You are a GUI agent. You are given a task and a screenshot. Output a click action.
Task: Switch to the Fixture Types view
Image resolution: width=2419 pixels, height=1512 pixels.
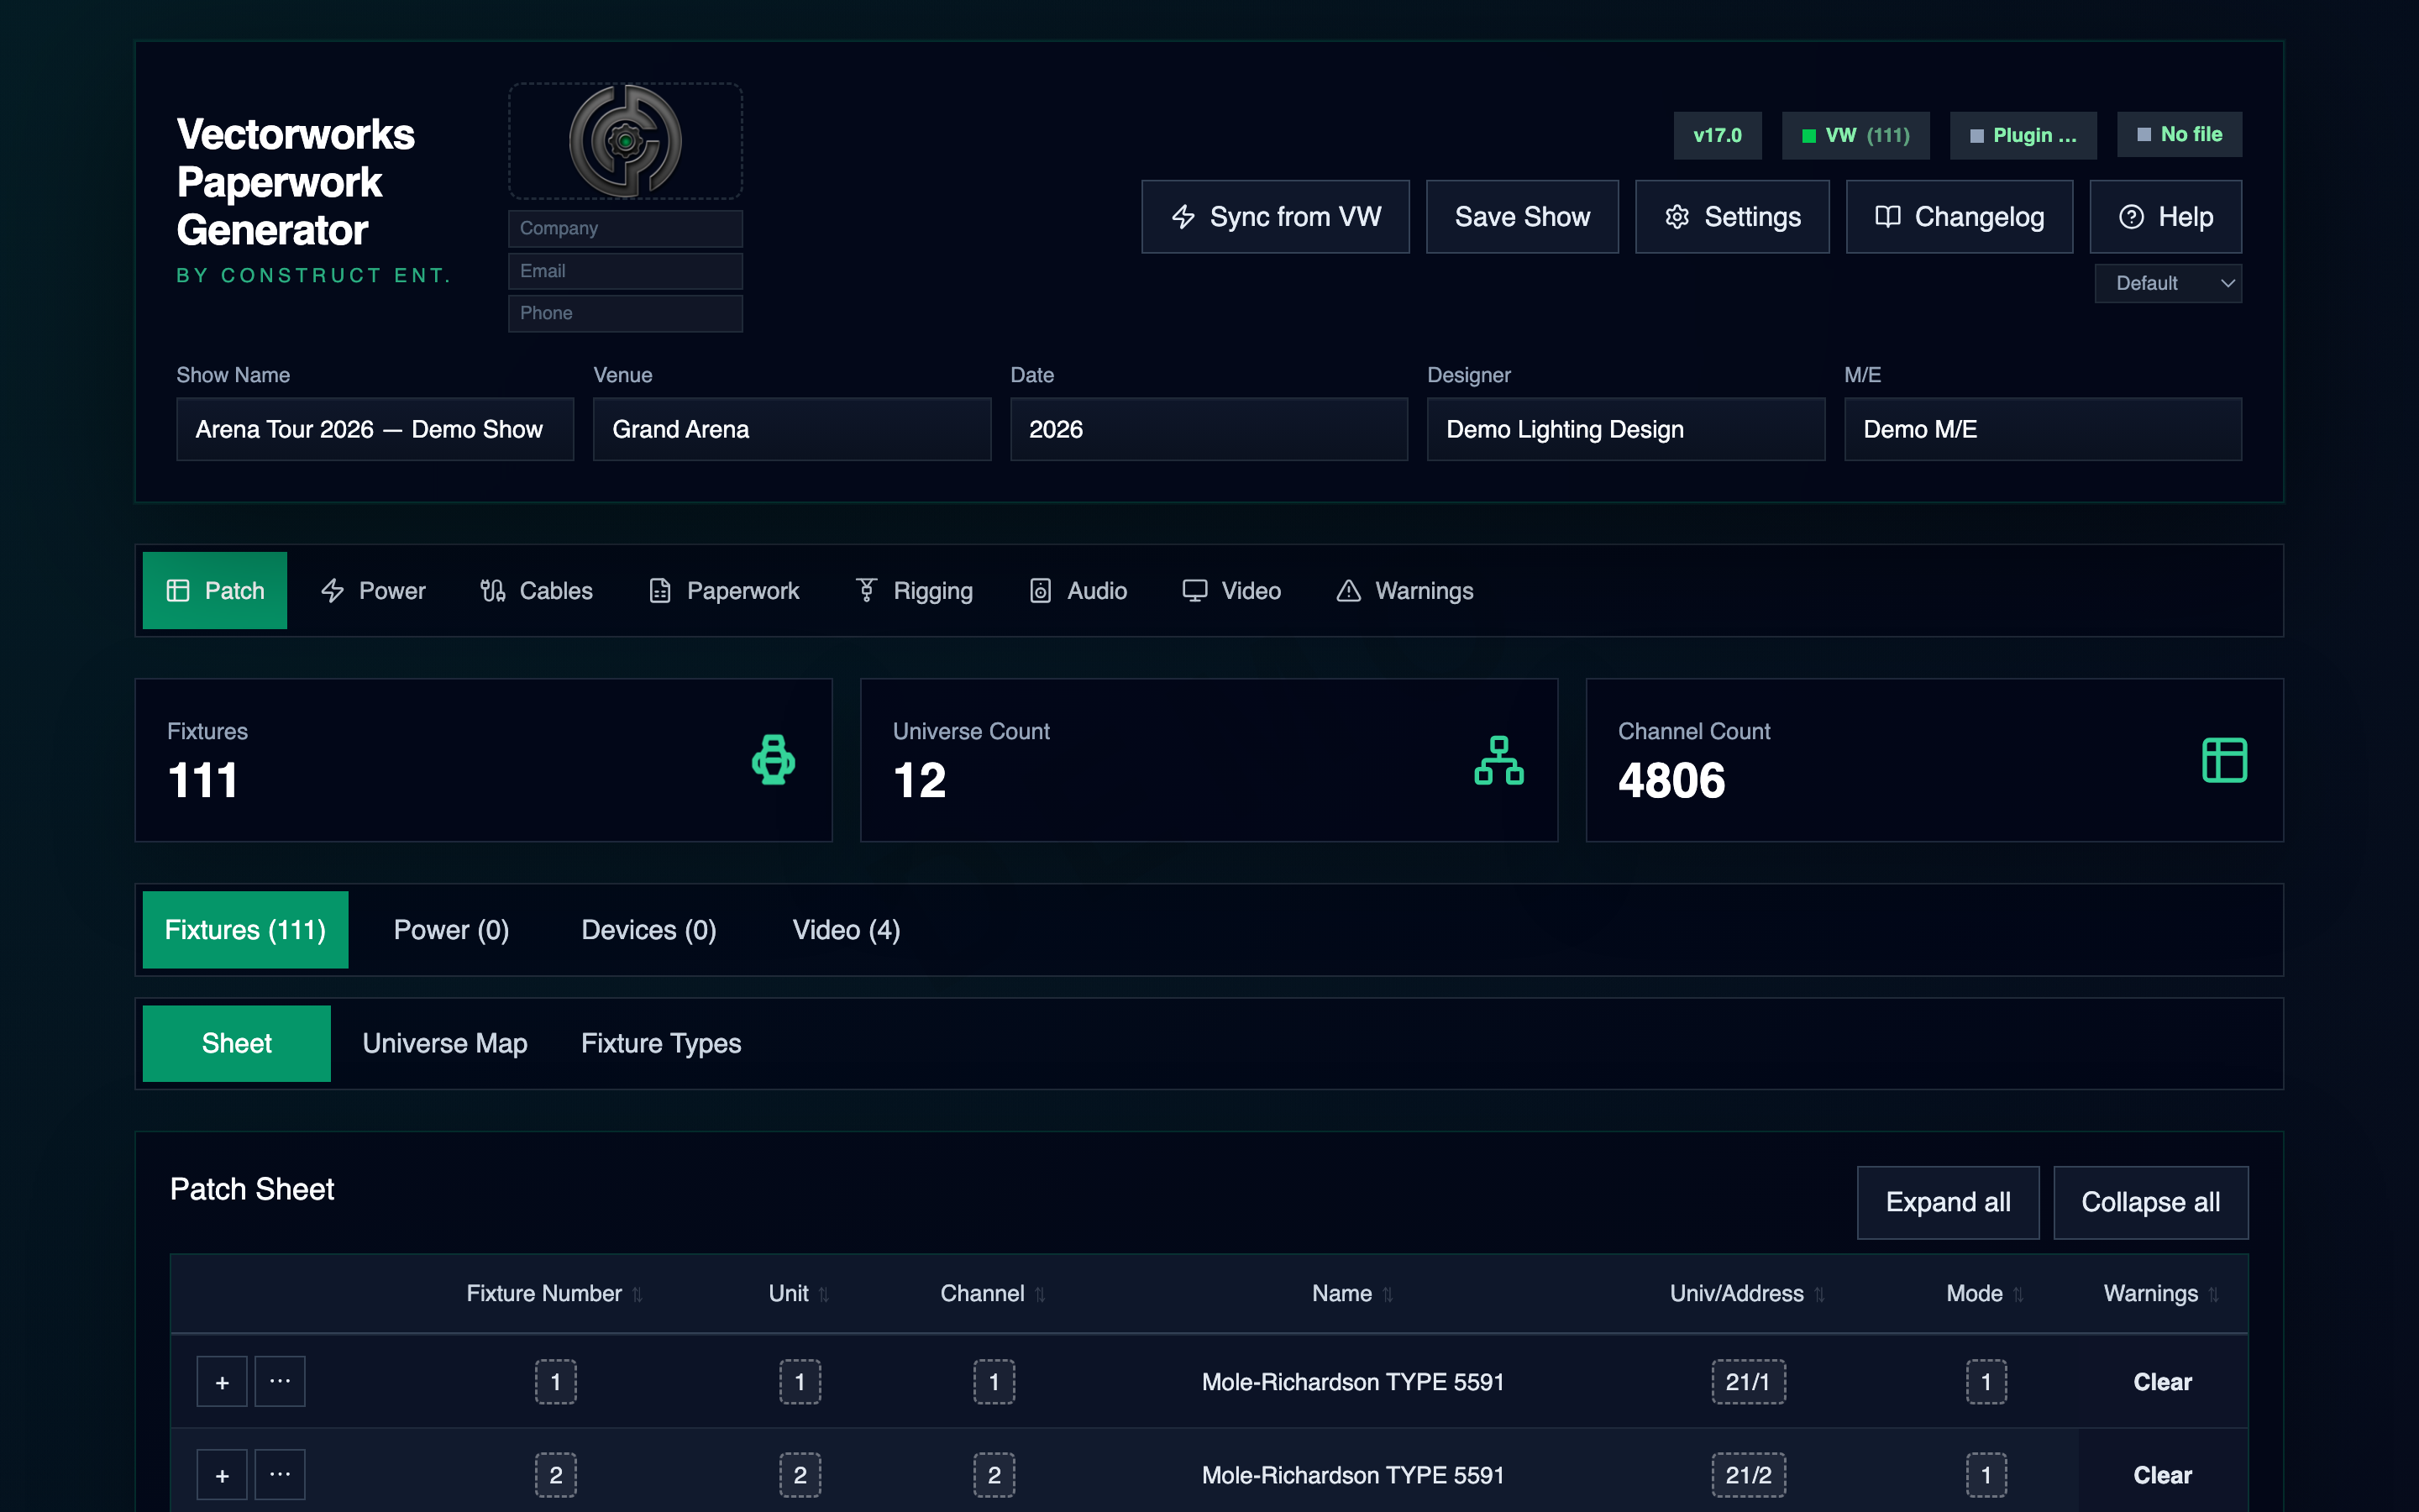click(x=661, y=1044)
